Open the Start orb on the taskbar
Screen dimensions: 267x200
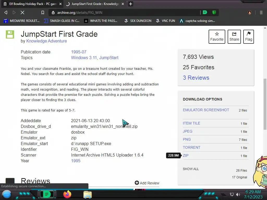pos(7,194)
